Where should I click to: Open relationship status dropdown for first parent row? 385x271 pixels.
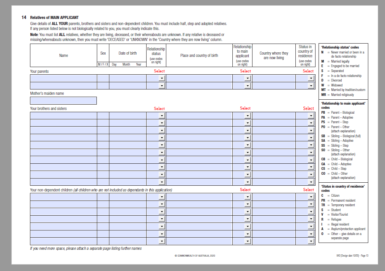click(162, 78)
